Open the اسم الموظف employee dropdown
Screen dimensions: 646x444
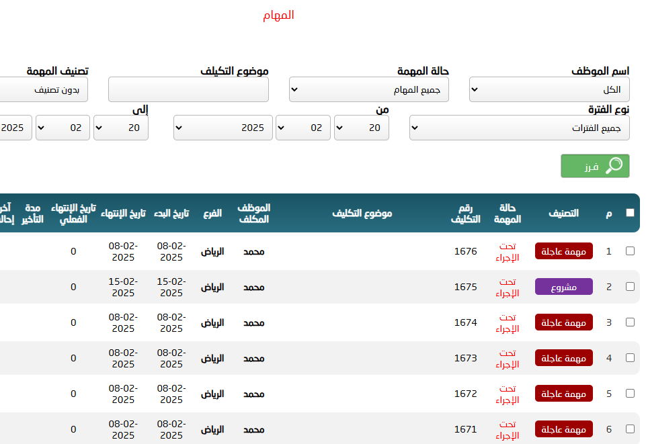pyautogui.click(x=549, y=89)
